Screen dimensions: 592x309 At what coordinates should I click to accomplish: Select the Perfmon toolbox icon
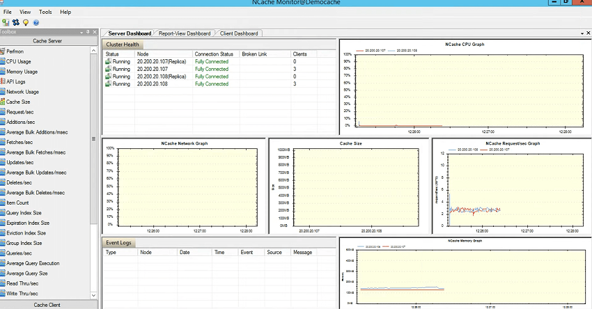2,51
